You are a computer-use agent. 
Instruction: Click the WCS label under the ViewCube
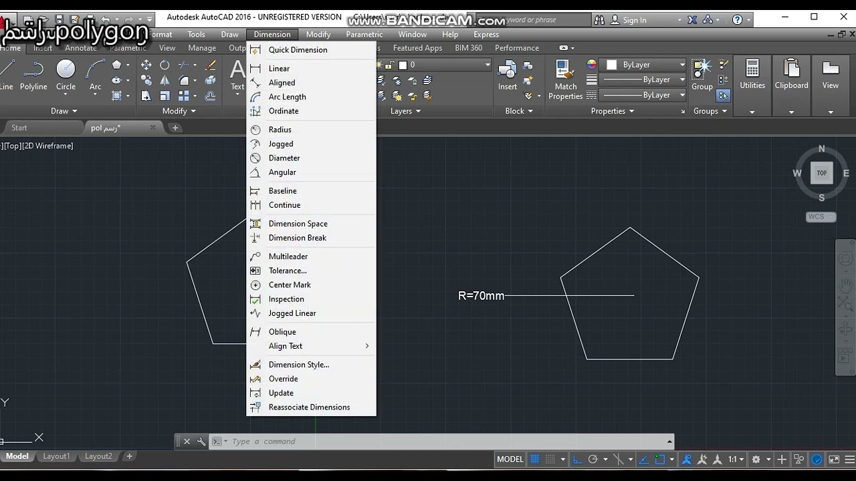tap(821, 217)
